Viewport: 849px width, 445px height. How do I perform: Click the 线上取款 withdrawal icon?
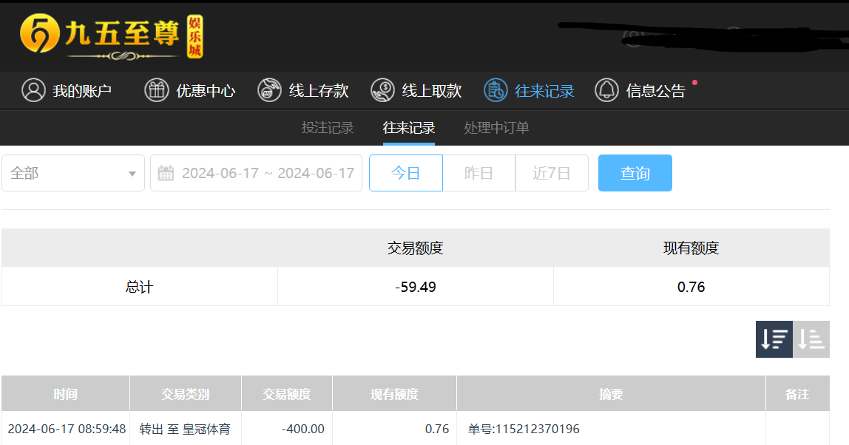(382, 90)
